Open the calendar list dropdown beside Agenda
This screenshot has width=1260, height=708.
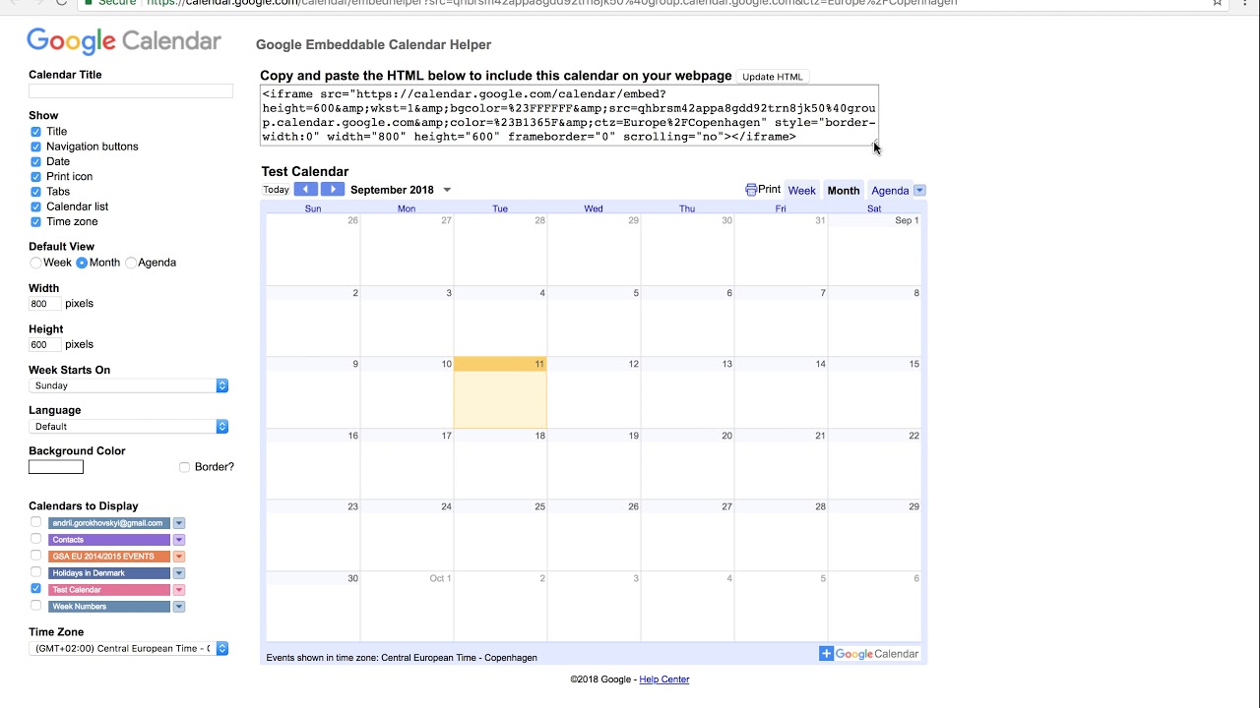[919, 191]
